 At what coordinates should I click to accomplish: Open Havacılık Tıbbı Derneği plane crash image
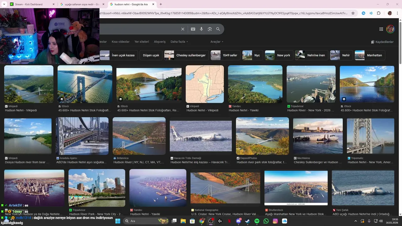tap(201, 136)
